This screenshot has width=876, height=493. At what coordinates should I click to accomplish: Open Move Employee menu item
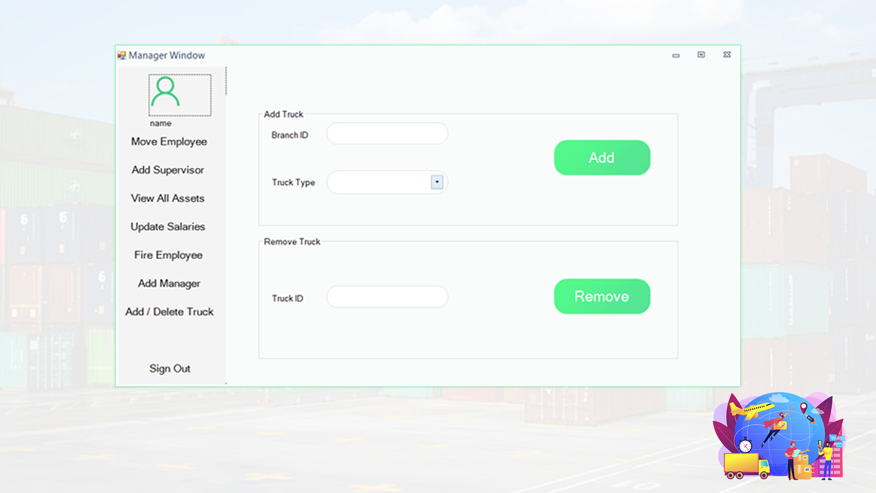[x=169, y=142]
